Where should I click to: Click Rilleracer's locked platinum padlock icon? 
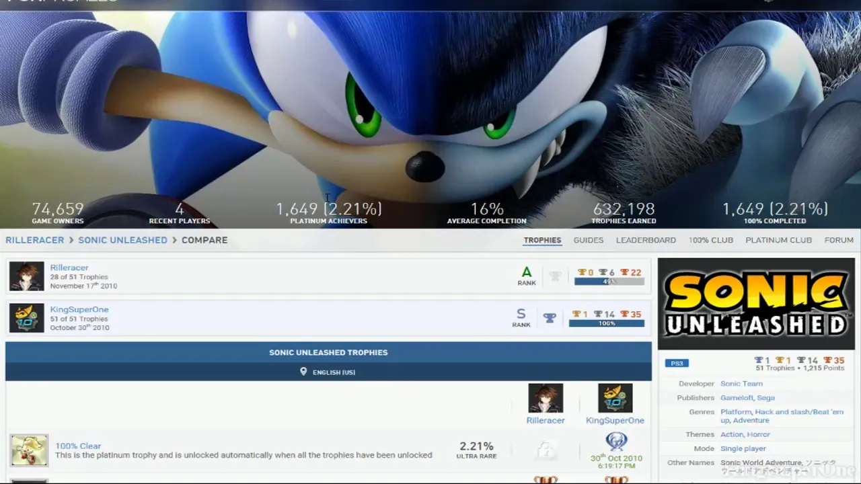(546, 450)
